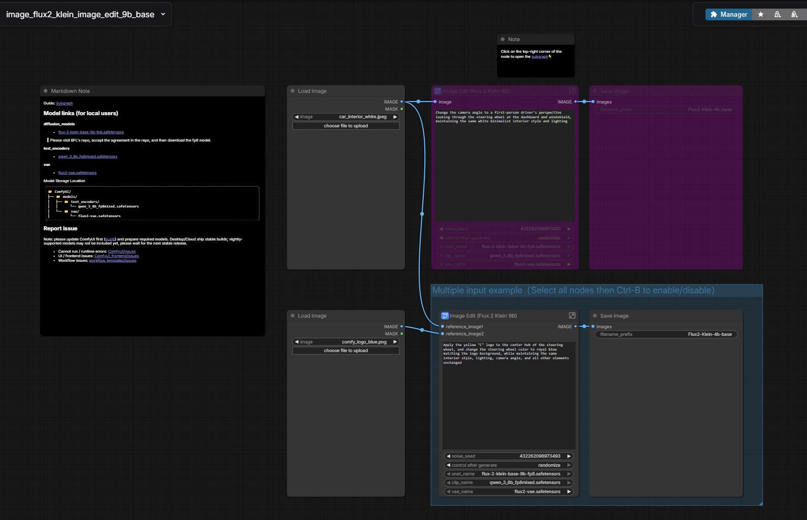The height and width of the screenshot is (520, 807).
Task: Click subgraph icon on bypassed purple Image Edit node
Action: point(438,91)
